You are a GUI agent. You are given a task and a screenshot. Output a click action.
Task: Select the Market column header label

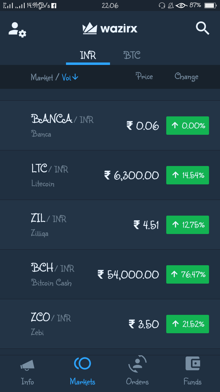pos(42,77)
